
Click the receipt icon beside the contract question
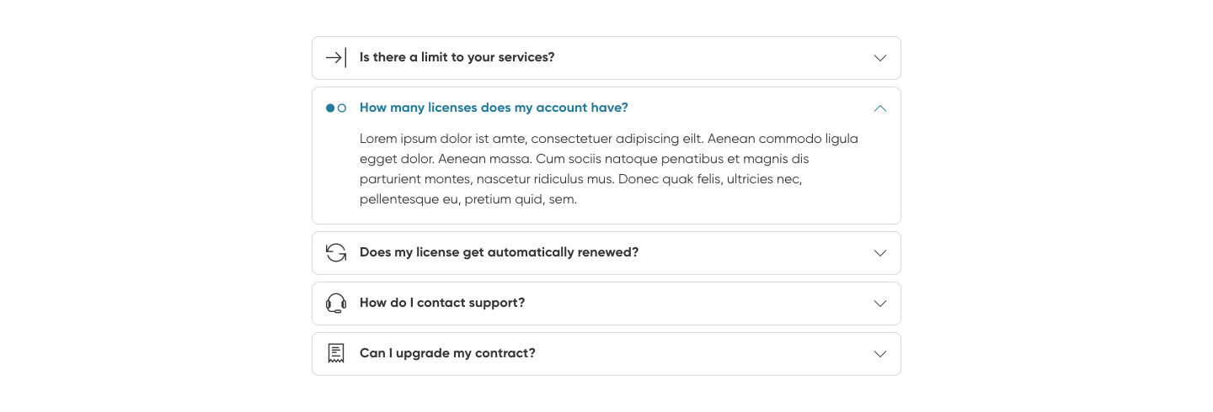tap(336, 354)
